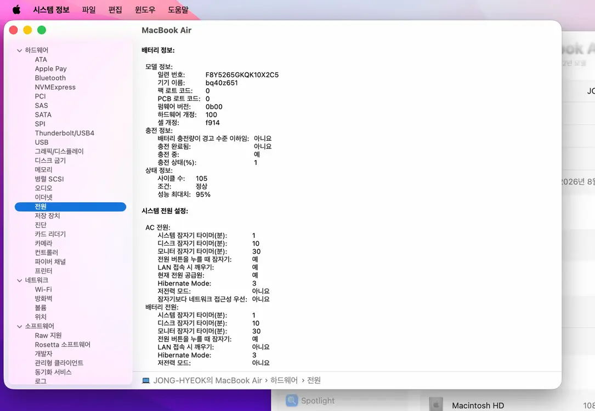The height and width of the screenshot is (411, 595).
Task: Select NVMExpress in the sidebar
Action: tap(55, 87)
